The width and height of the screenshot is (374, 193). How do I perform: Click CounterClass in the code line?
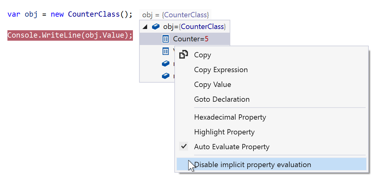[93, 14]
